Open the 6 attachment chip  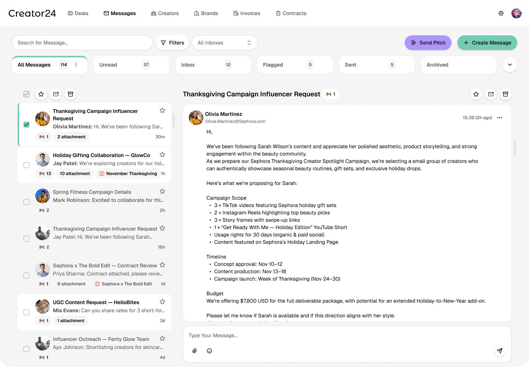(x=71, y=284)
